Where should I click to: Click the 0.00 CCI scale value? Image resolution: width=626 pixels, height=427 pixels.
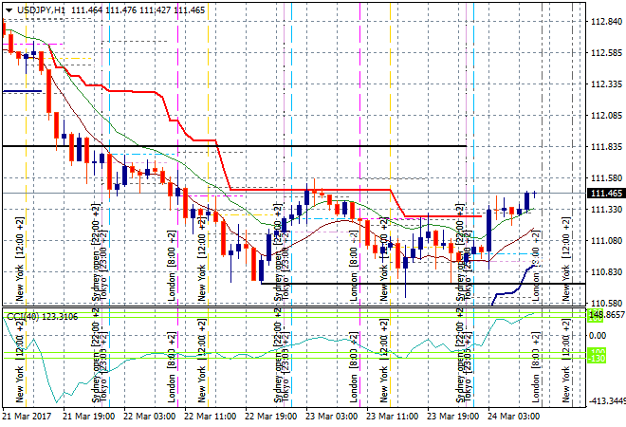598,336
